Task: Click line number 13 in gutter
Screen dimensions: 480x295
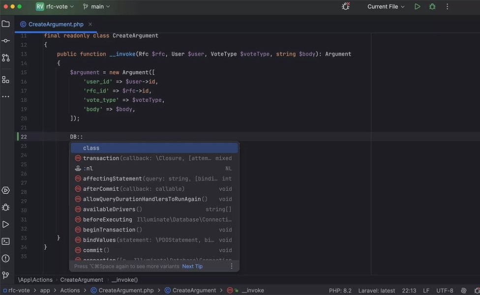Action: [x=24, y=54]
